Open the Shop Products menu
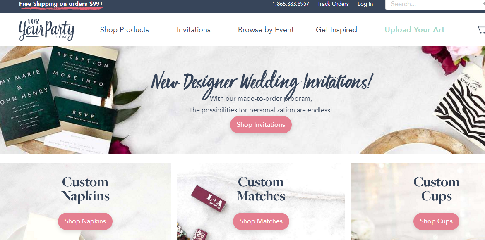This screenshot has height=240, width=485. point(124,30)
